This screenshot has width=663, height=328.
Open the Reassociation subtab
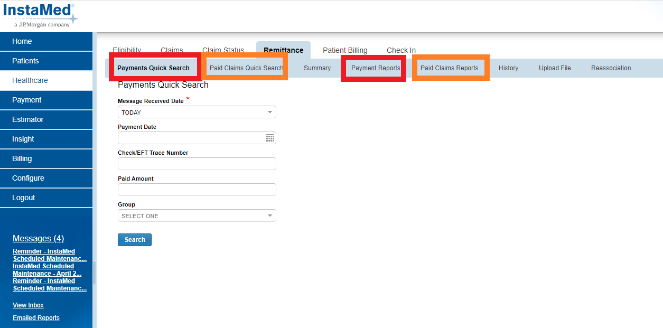[611, 68]
